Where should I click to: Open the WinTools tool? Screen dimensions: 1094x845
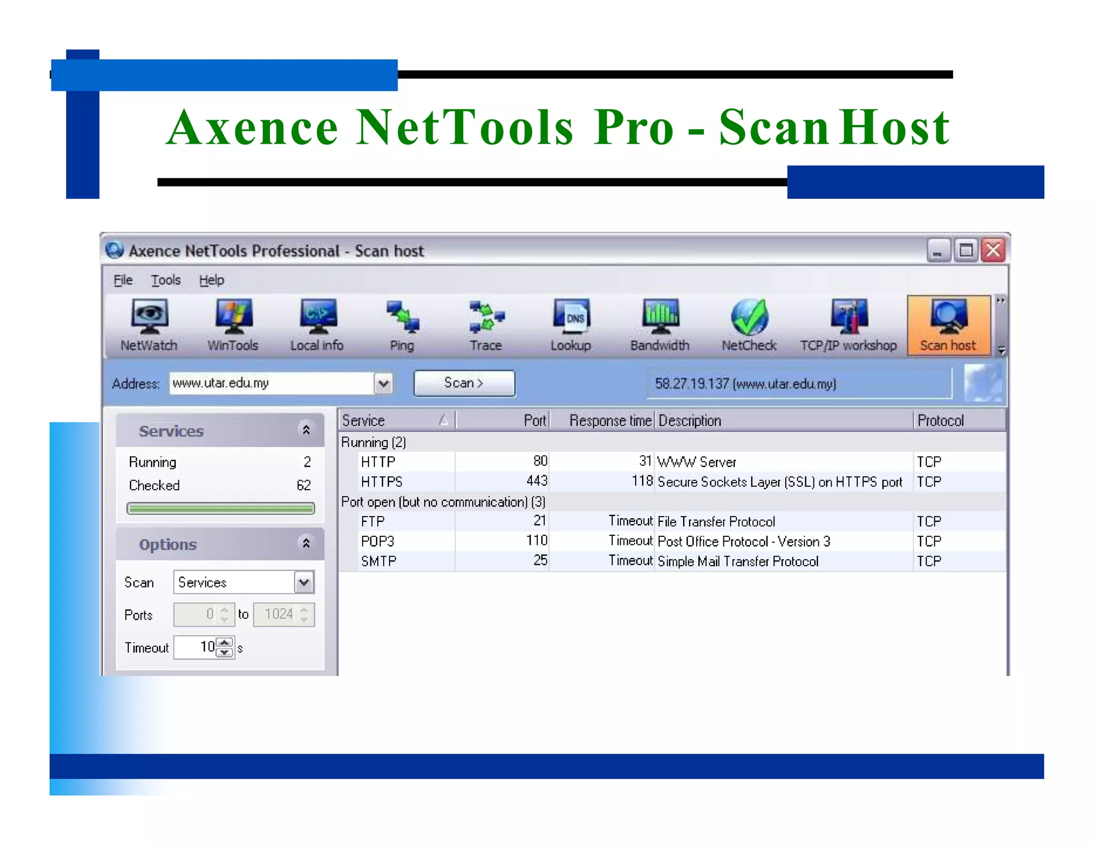click(x=233, y=325)
